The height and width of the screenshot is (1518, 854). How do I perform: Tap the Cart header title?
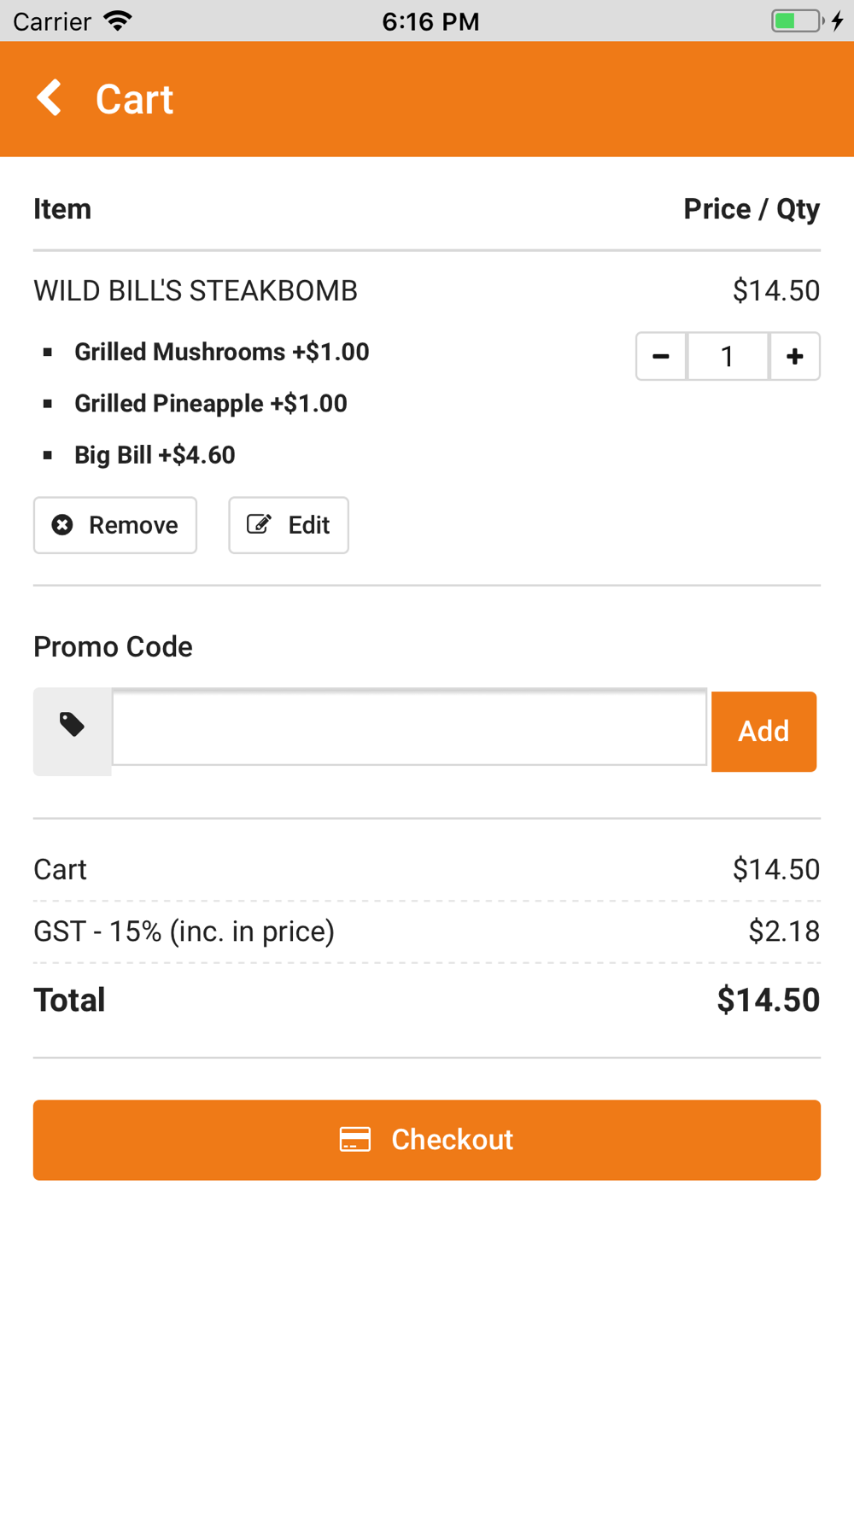coord(134,99)
